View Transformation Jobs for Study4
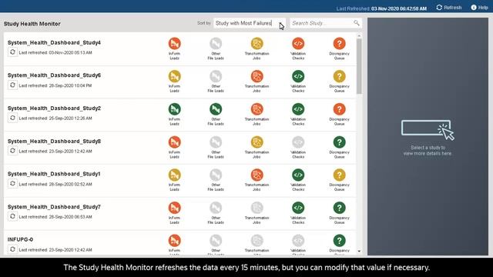 pos(257,44)
